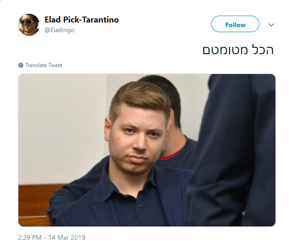Screen dimensions: 292x243
Task: Click the red collar of the person behind
Action: coord(170,155)
